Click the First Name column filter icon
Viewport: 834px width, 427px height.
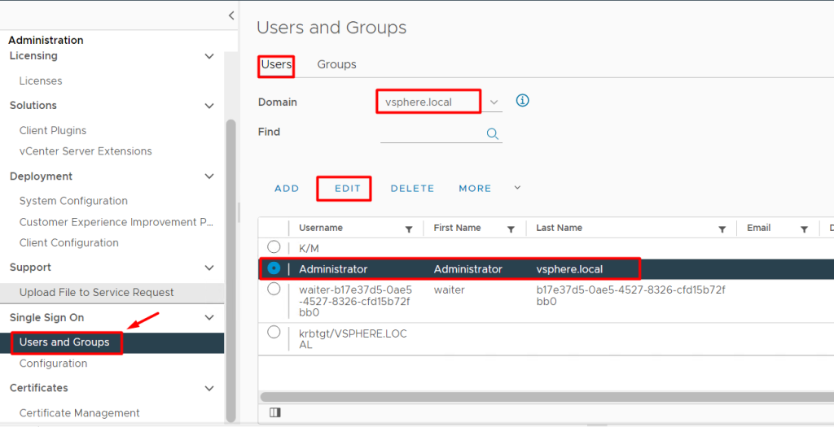[x=511, y=229]
